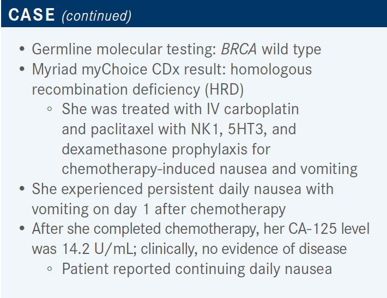Click the word 'paclitaxel'
Viewport: 387px width, 298px height.
tap(119, 129)
